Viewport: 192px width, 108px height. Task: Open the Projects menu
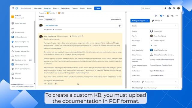(48, 8)
